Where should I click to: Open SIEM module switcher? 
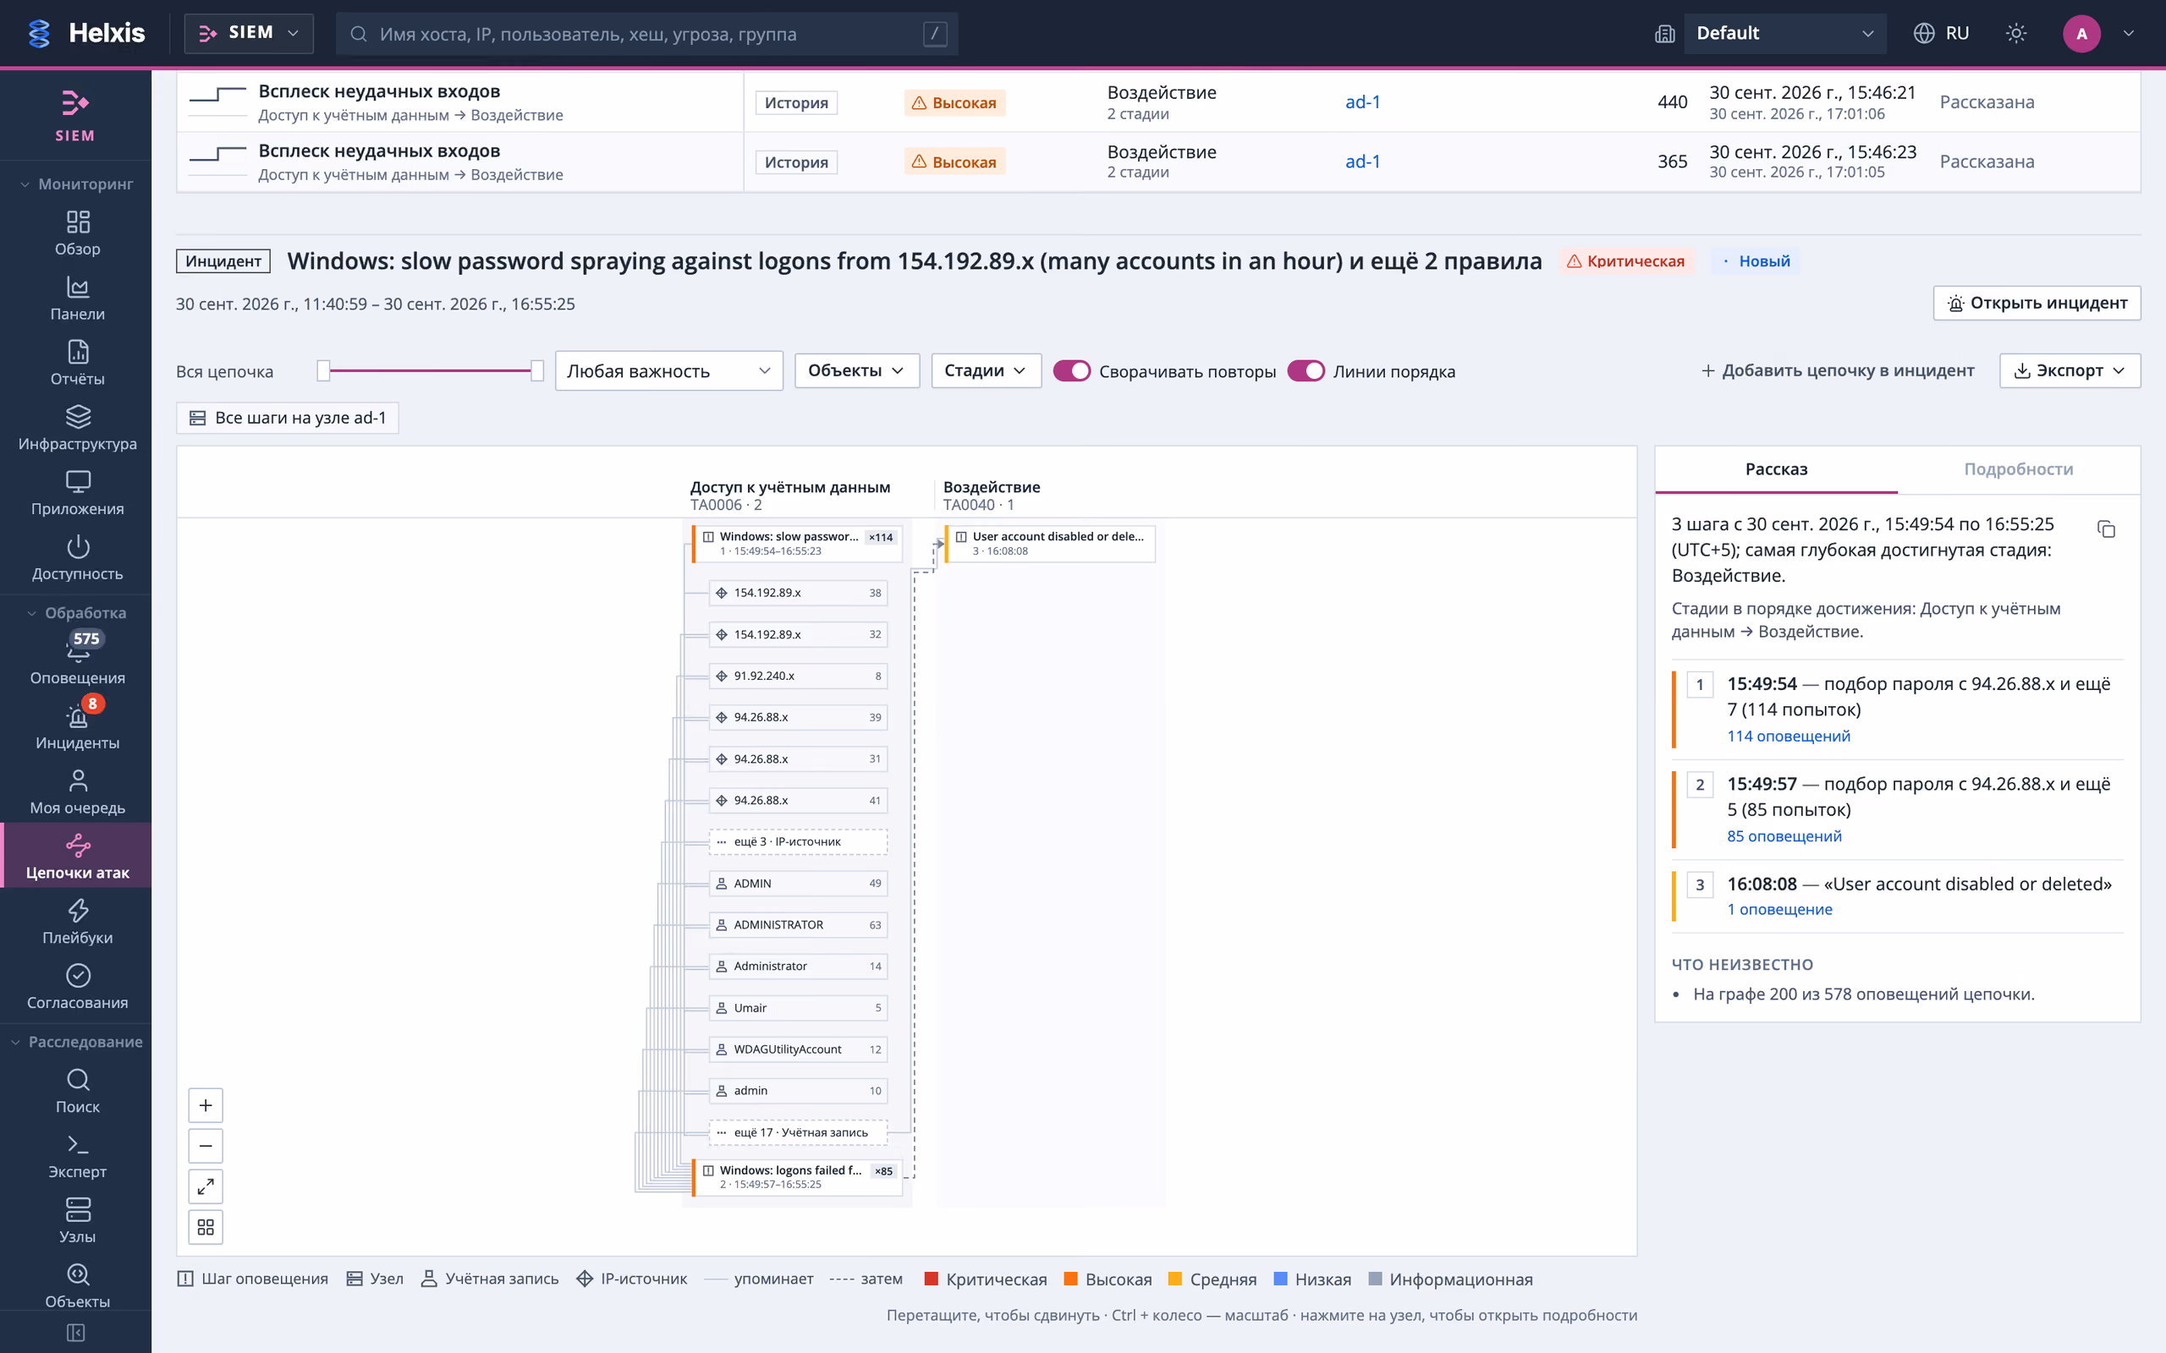point(249,33)
